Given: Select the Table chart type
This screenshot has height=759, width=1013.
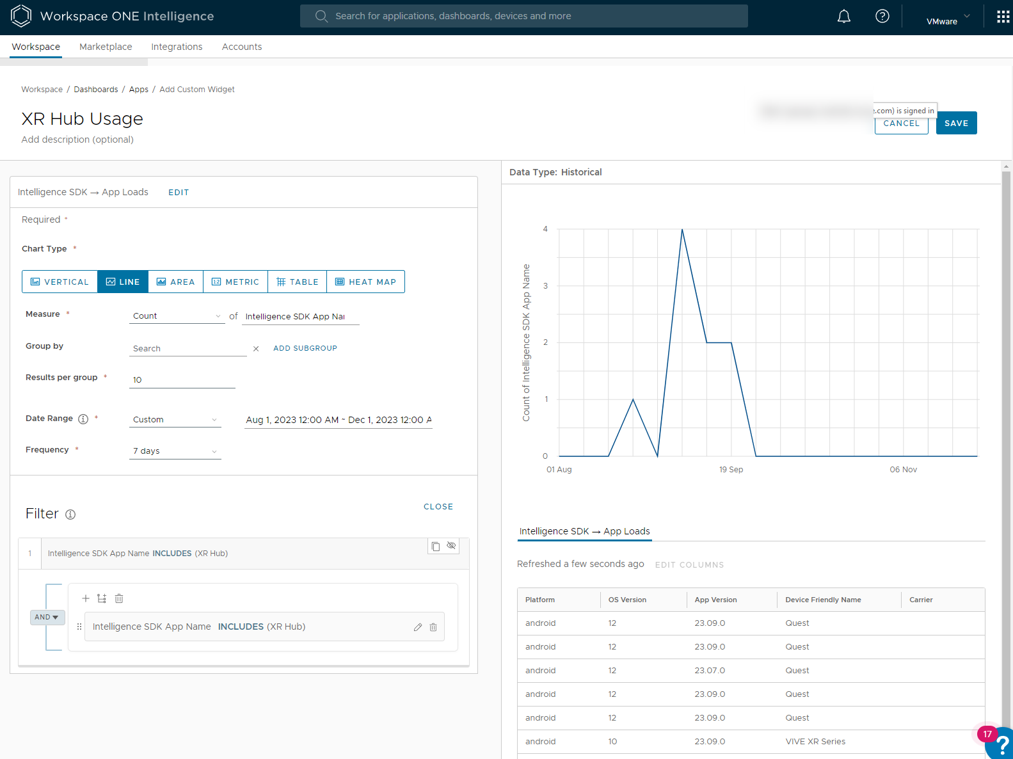Looking at the screenshot, I should [298, 282].
